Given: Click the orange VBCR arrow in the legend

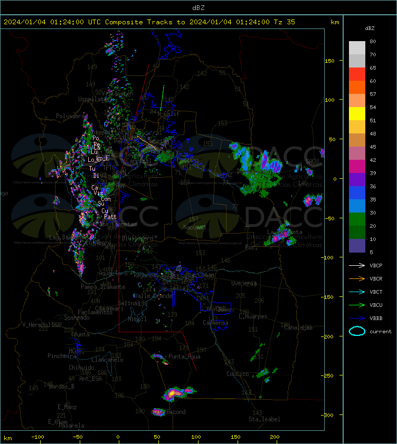Looking at the screenshot, I should 357,278.
